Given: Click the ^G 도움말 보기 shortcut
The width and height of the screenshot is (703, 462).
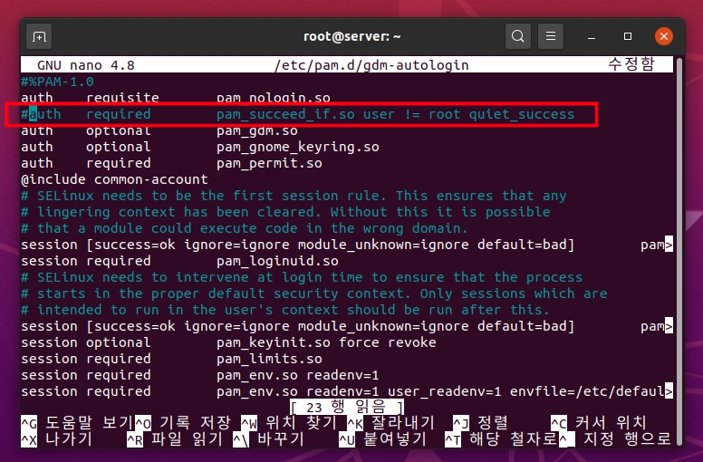Looking at the screenshot, I should [77, 422].
